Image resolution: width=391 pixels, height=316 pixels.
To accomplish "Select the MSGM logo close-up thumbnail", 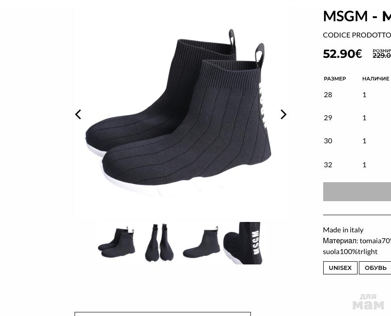I will (x=243, y=243).
